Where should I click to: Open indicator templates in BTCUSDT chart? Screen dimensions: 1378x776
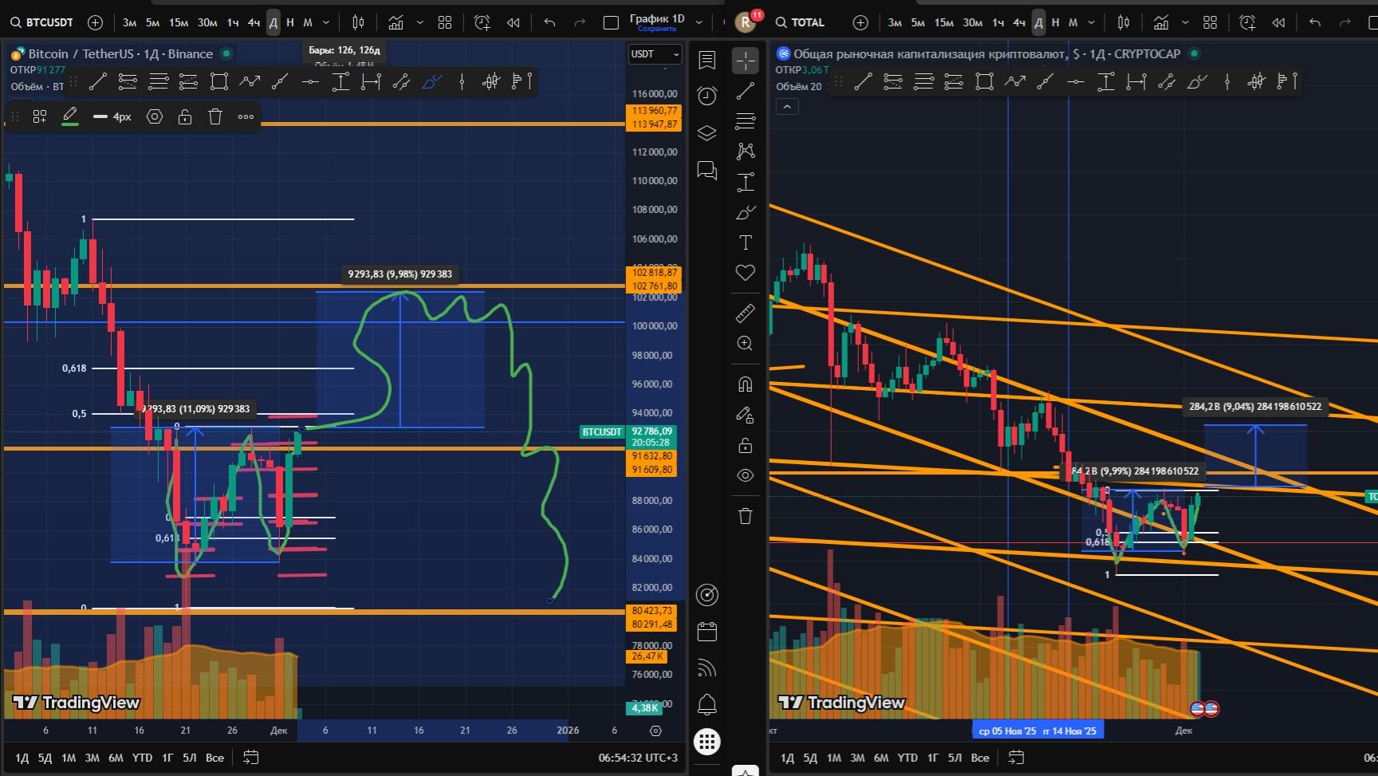(x=445, y=22)
